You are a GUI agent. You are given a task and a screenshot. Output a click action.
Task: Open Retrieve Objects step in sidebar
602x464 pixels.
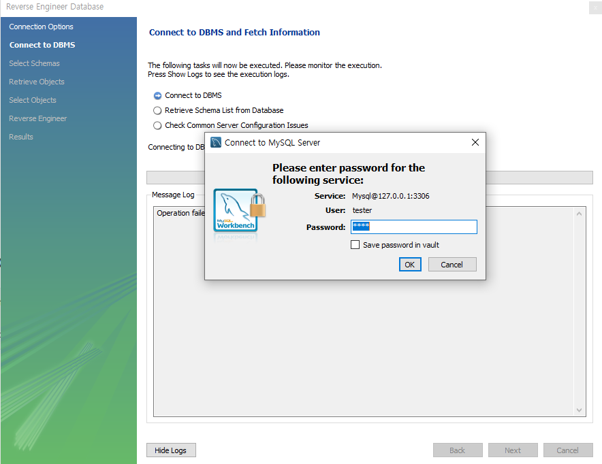tap(37, 82)
